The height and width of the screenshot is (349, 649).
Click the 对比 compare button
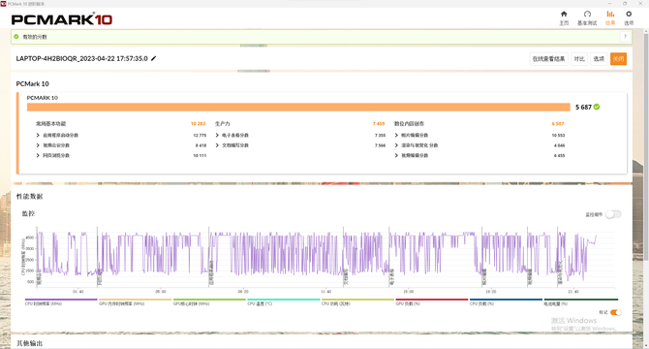(579, 59)
